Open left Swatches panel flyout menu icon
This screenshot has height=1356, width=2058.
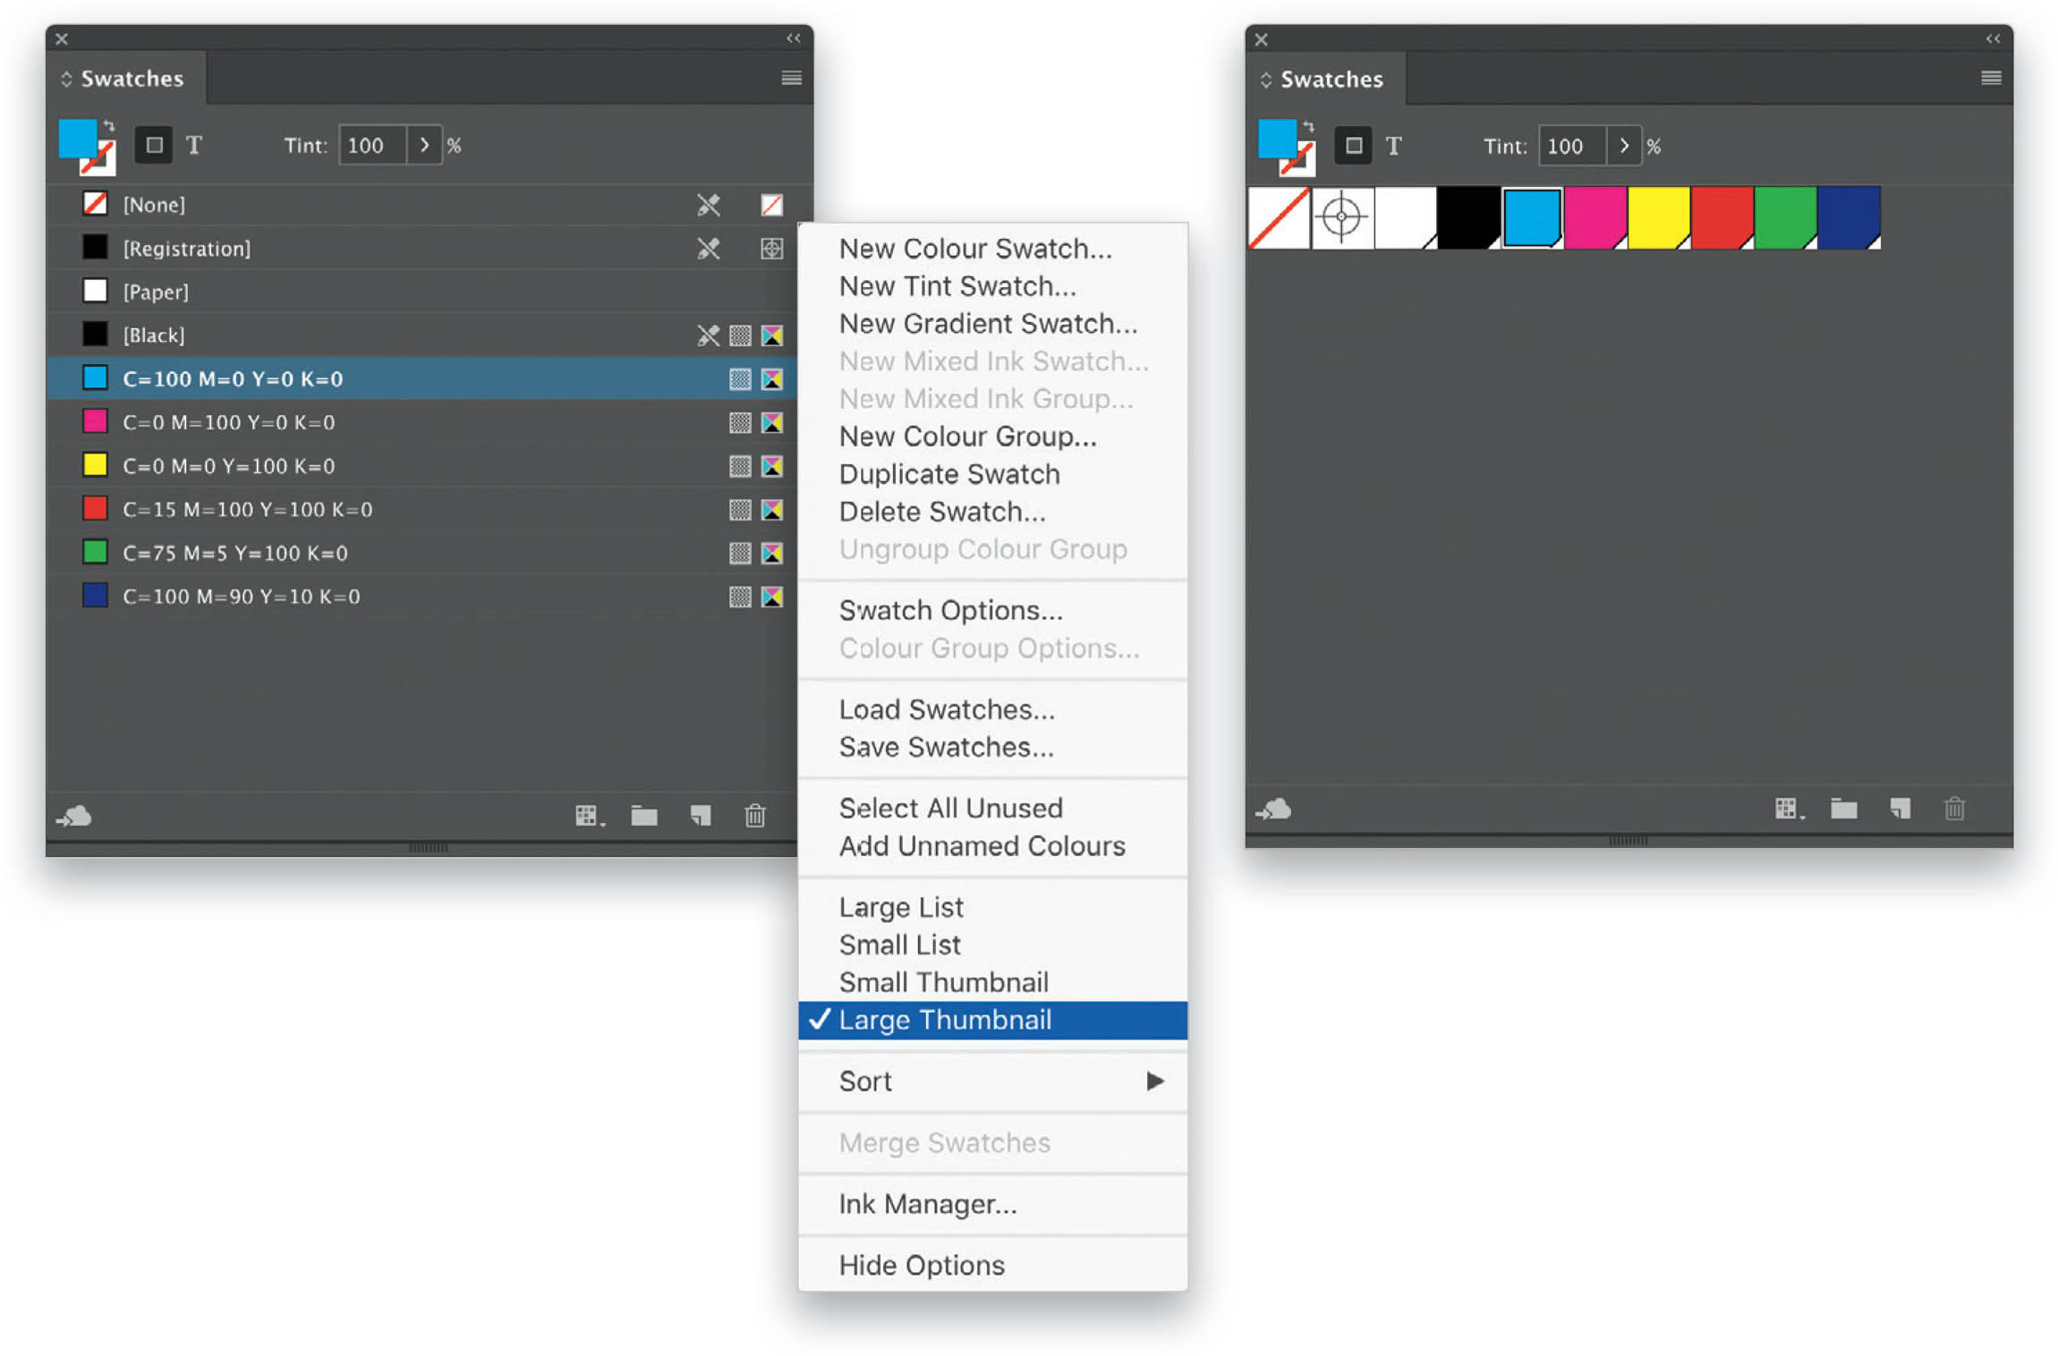(x=791, y=78)
